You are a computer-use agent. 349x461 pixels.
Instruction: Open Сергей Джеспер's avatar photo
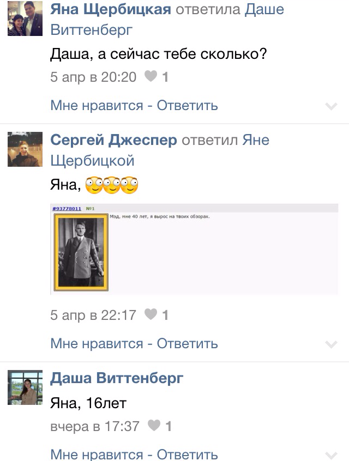25,149
